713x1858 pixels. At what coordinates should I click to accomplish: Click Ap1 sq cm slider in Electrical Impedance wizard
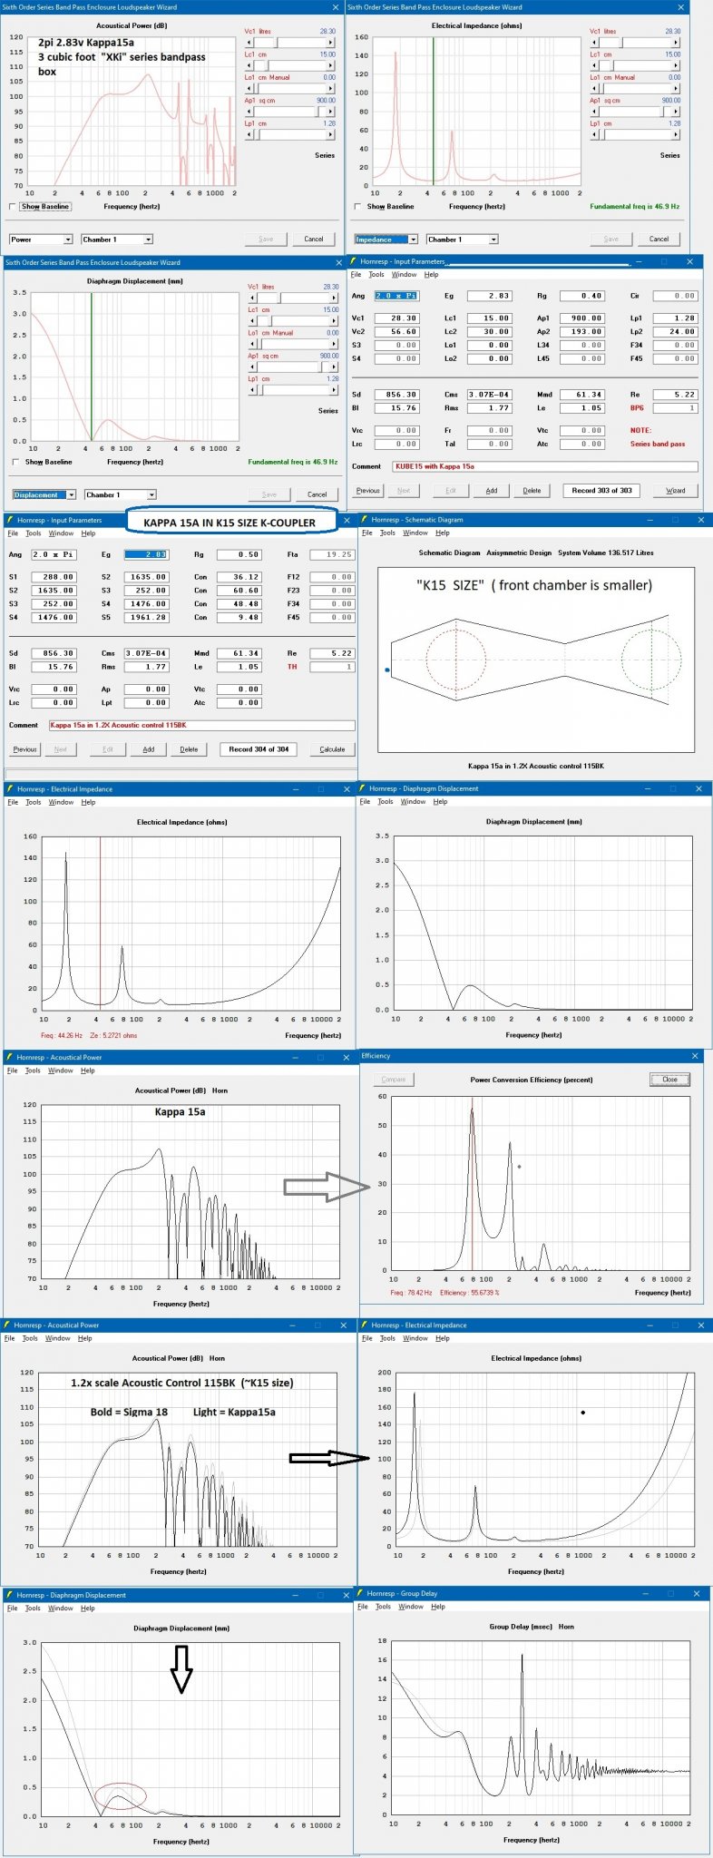(635, 112)
